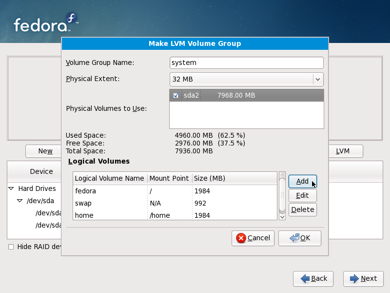The height and width of the screenshot is (293, 390).
Task: Select the swap logical volume row
Action: tap(175, 203)
